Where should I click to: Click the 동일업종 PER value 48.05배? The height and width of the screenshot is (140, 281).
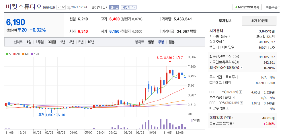click(x=268, y=118)
